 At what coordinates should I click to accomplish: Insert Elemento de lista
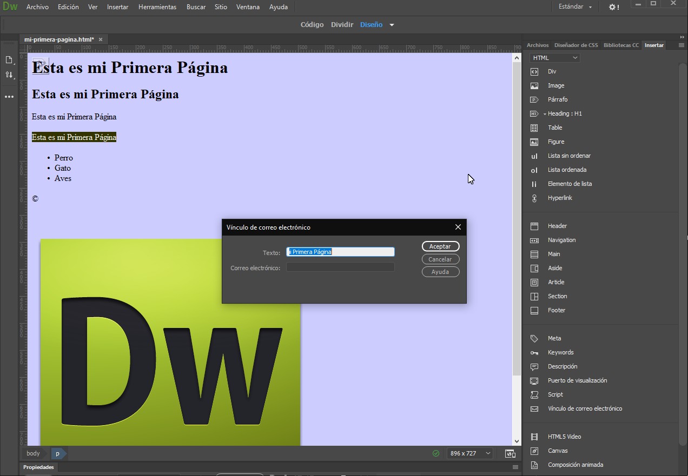point(570,184)
